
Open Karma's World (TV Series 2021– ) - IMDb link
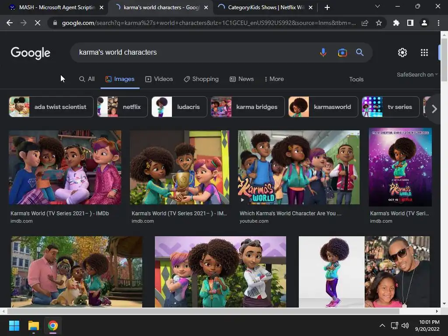tap(59, 213)
